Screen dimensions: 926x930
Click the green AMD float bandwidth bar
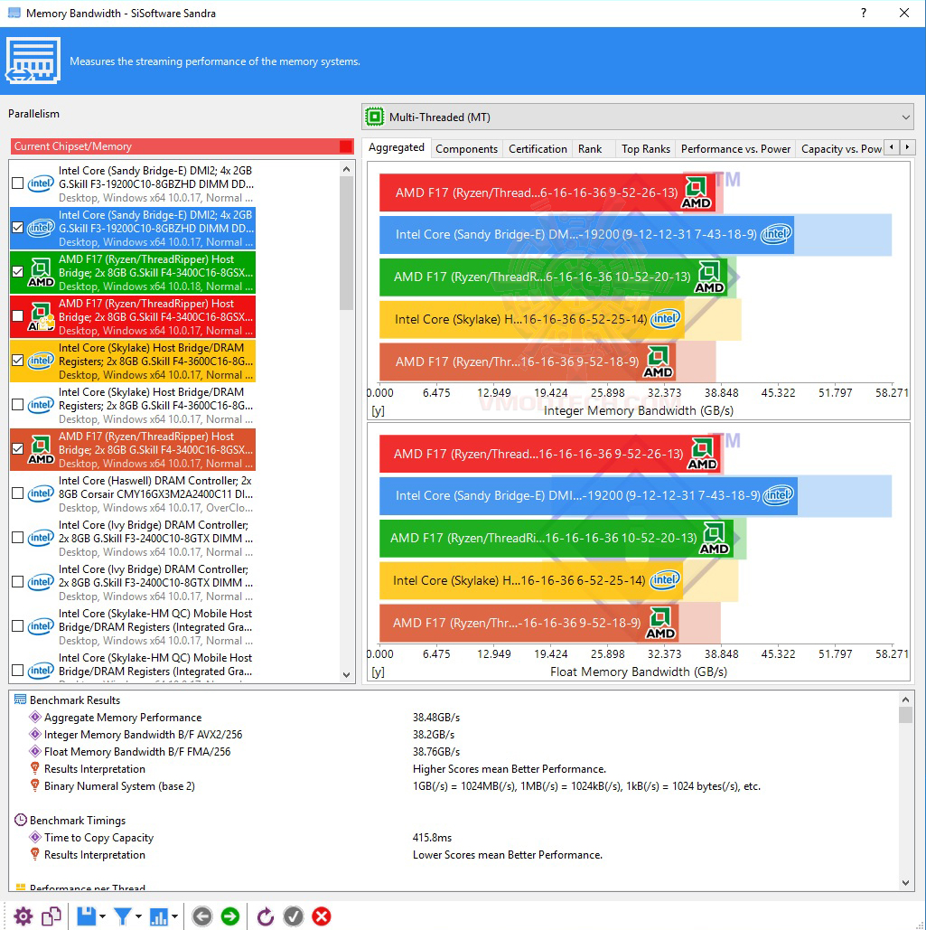point(557,538)
